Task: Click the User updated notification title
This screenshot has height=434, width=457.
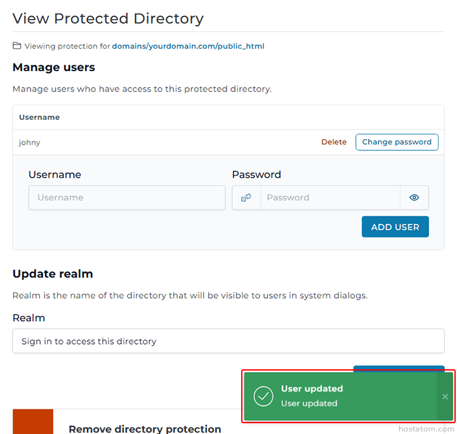Action: pos(312,388)
